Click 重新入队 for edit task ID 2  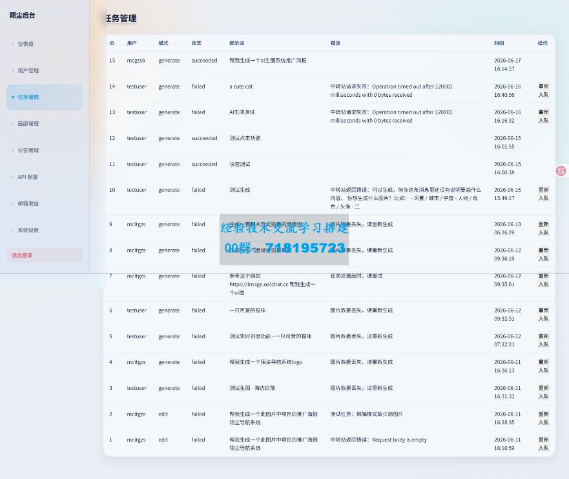pyautogui.click(x=543, y=418)
